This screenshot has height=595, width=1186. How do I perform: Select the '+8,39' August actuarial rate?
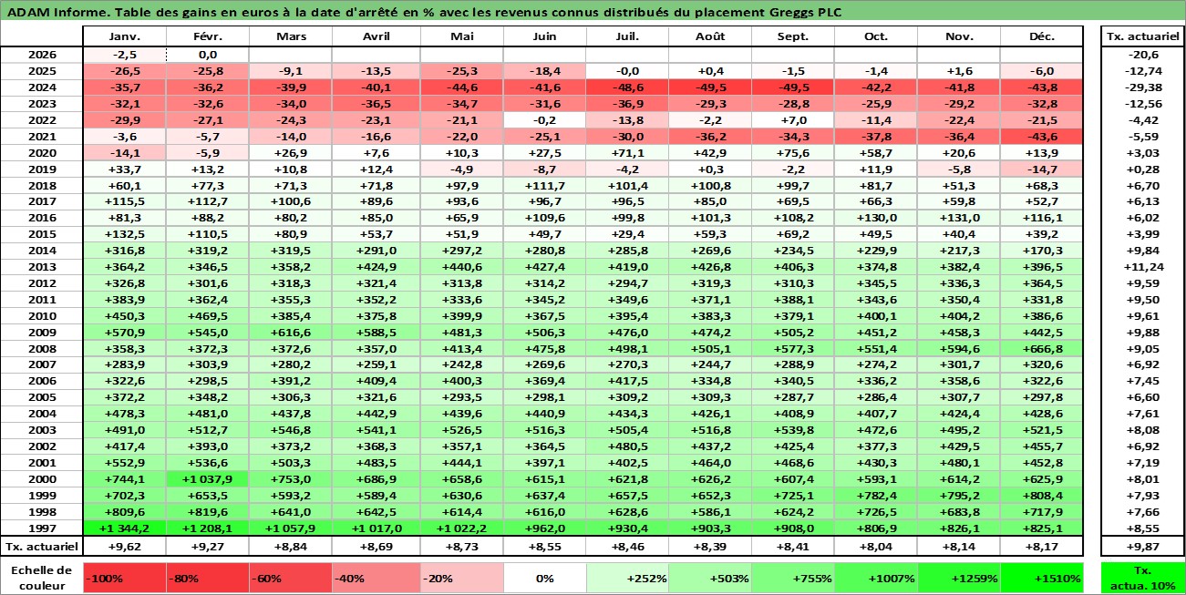pyautogui.click(x=710, y=547)
